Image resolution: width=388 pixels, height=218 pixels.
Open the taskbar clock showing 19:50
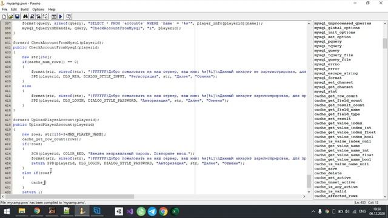pos(377,211)
